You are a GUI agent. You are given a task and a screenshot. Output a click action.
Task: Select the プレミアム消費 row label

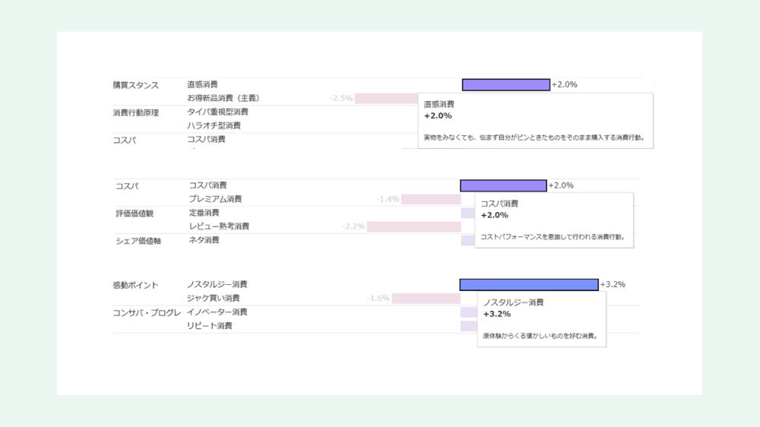pyautogui.click(x=215, y=199)
